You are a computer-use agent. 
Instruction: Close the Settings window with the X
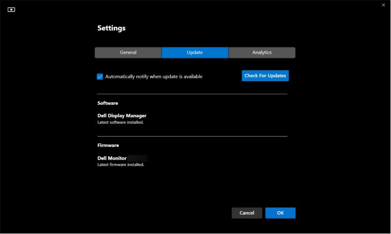383,5
